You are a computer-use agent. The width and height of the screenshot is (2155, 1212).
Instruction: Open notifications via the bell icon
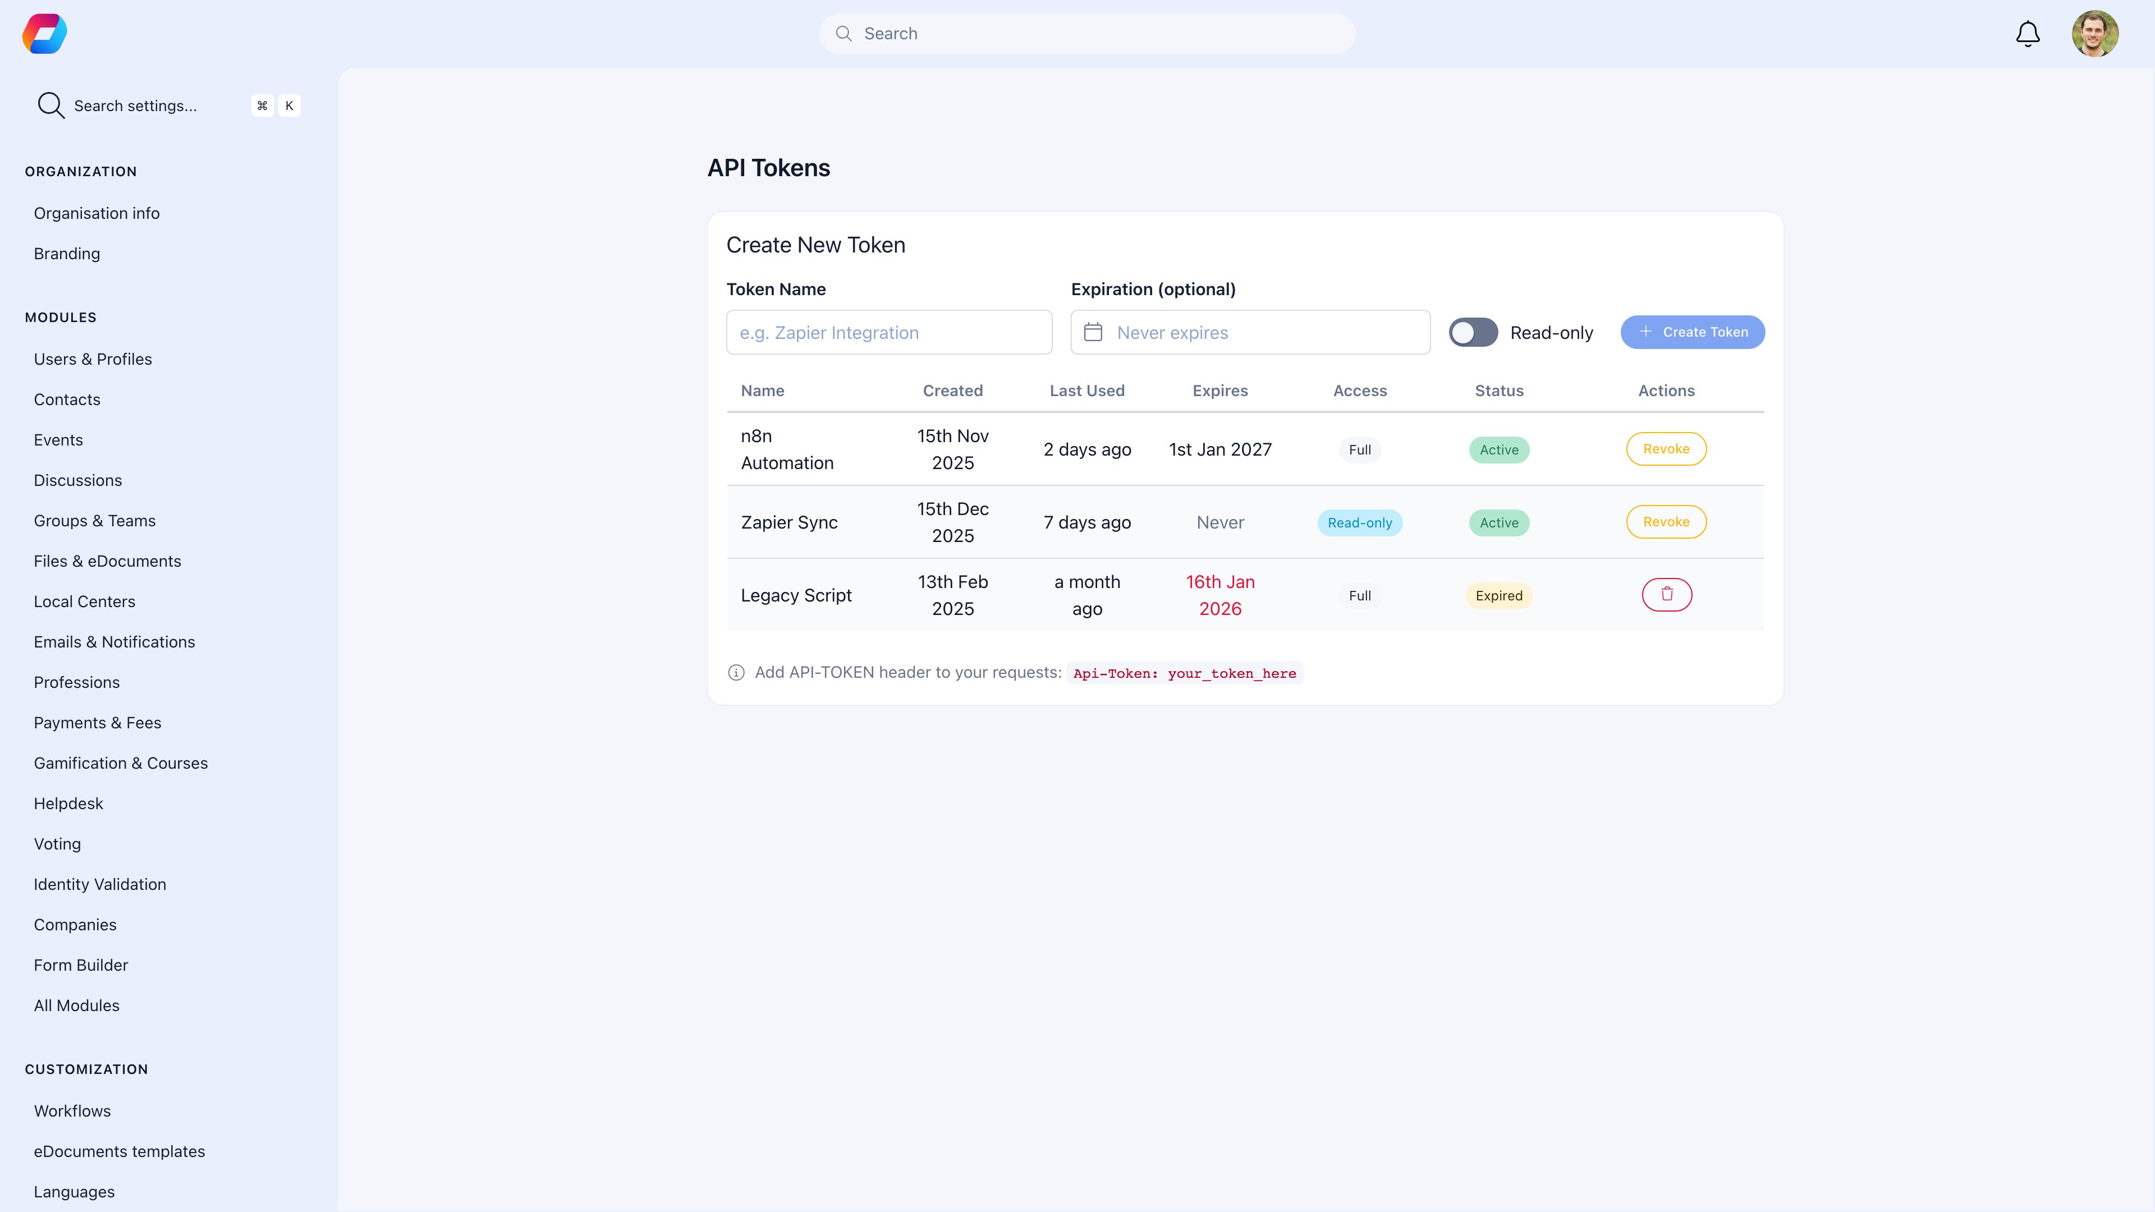tap(2027, 34)
